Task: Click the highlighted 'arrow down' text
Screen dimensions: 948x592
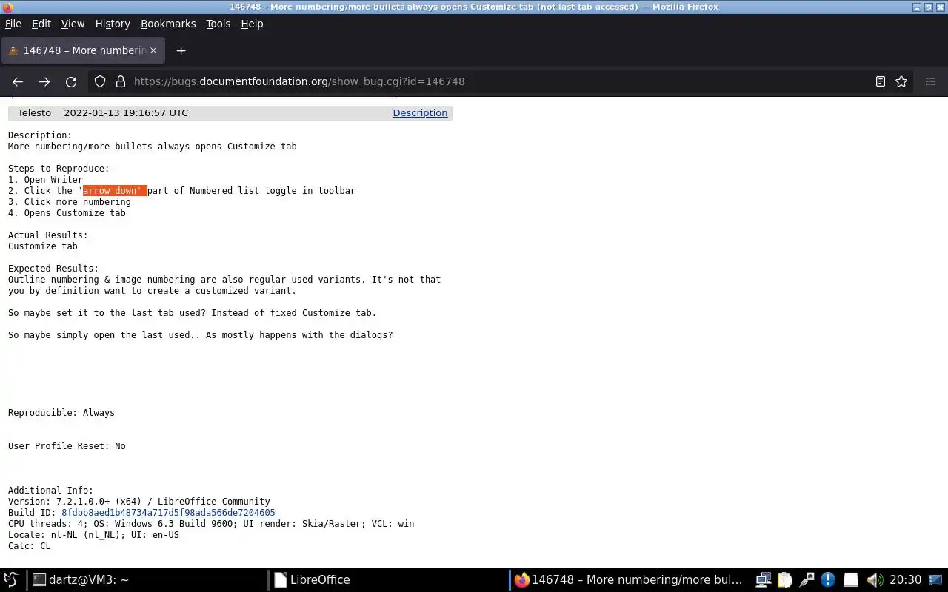Action: (x=115, y=191)
